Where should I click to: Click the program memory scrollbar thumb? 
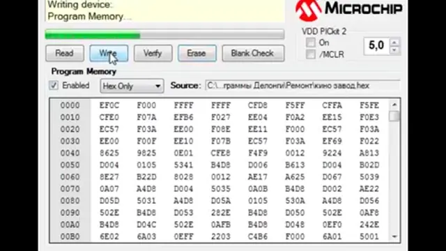pyautogui.click(x=394, y=116)
